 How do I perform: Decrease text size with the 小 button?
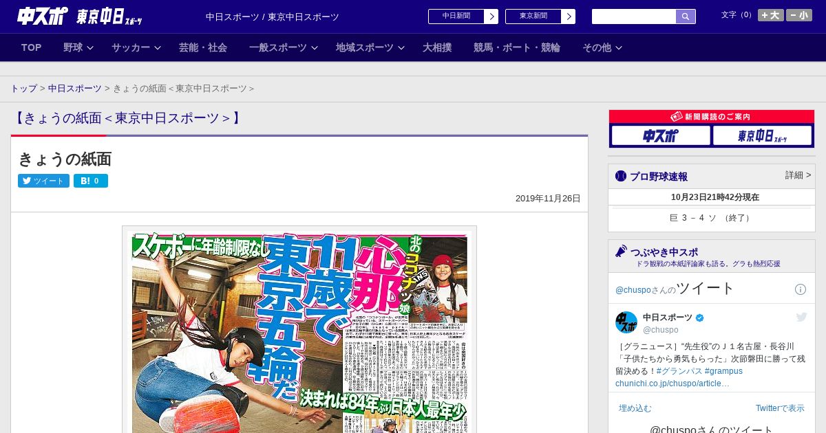pyautogui.click(x=799, y=15)
